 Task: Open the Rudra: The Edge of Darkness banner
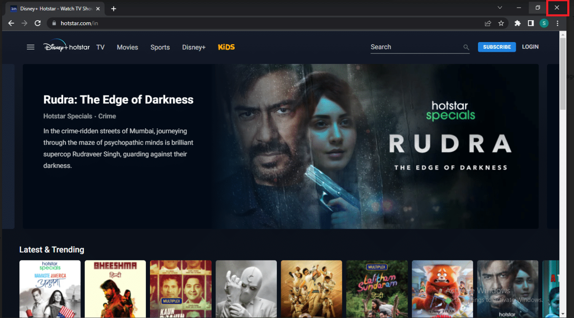281,146
